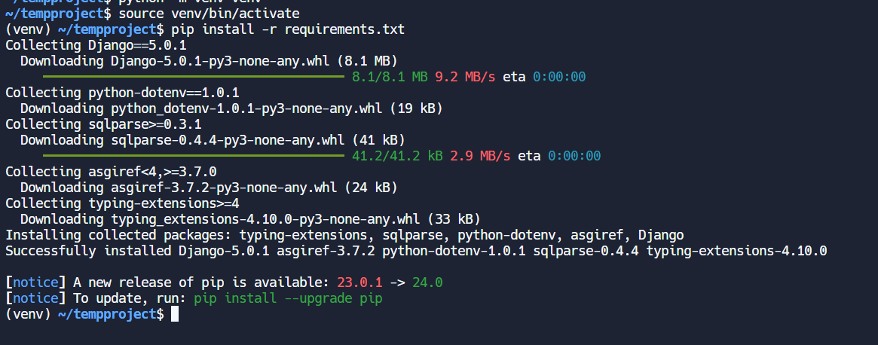Click the terminal cursor block at prompt

pos(175,314)
